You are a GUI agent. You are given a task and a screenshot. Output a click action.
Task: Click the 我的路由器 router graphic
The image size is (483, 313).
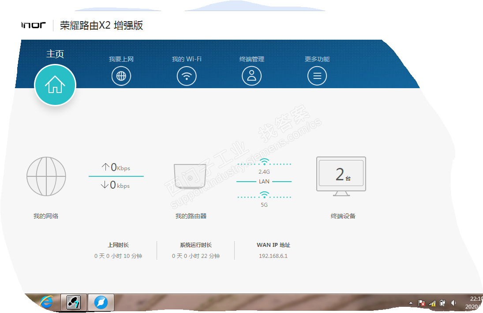coord(190,177)
